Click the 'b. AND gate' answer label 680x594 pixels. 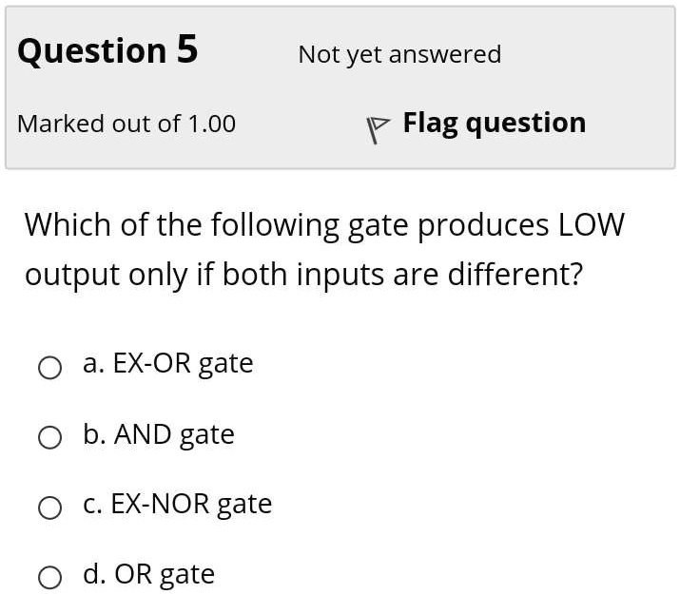point(159,434)
